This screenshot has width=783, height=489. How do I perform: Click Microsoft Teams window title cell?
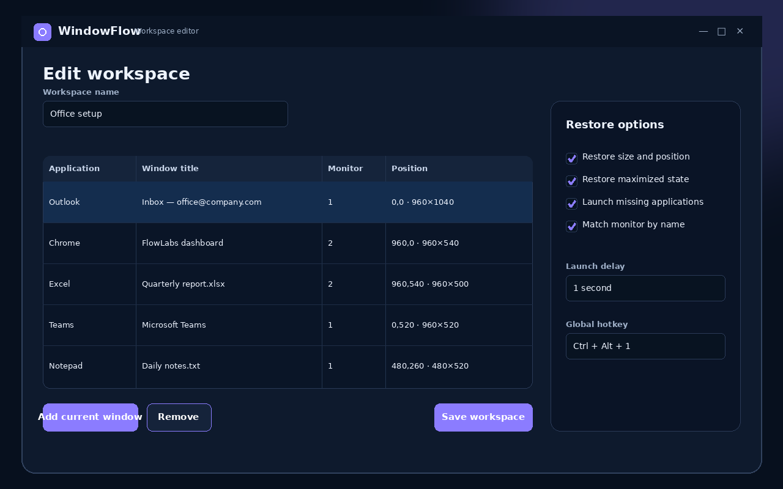coord(229,325)
